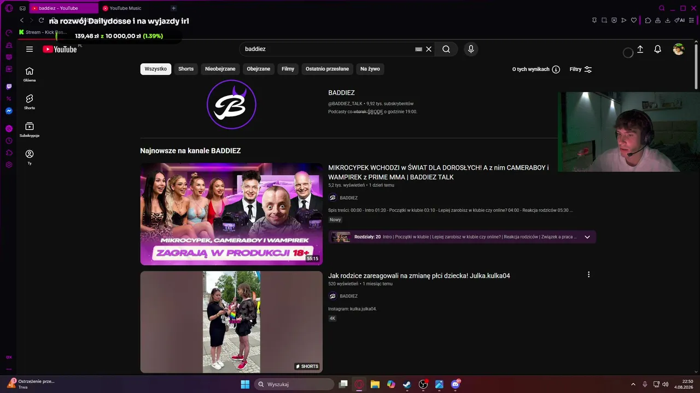700x393 pixels.
Task: Open the YouTube upload/create button
Action: 640,49
